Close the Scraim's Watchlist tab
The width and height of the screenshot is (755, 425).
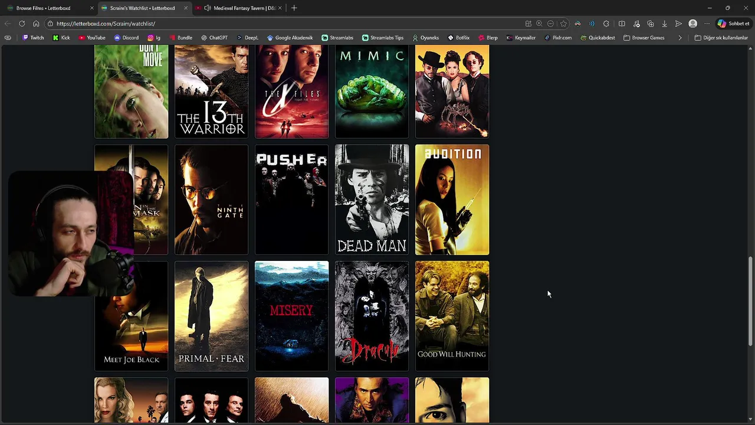[186, 8]
